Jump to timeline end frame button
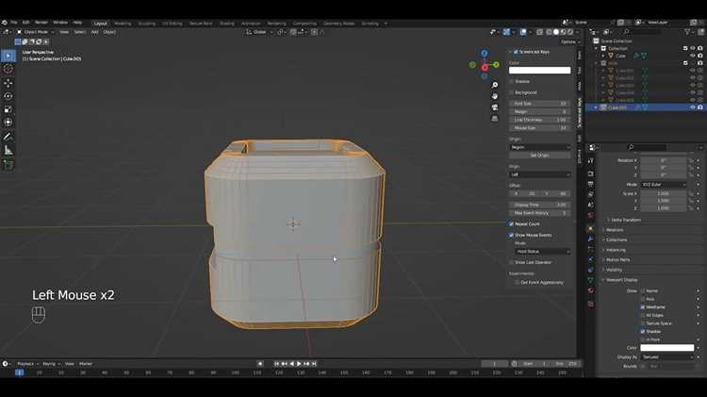Image resolution: width=707 pixels, height=397 pixels. tap(314, 364)
